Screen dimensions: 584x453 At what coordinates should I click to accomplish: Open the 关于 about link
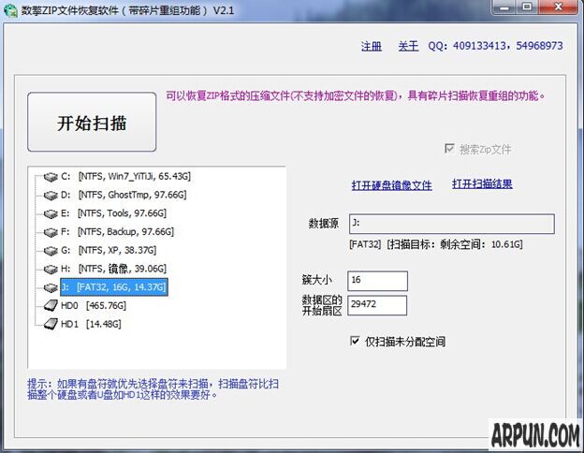tap(408, 46)
